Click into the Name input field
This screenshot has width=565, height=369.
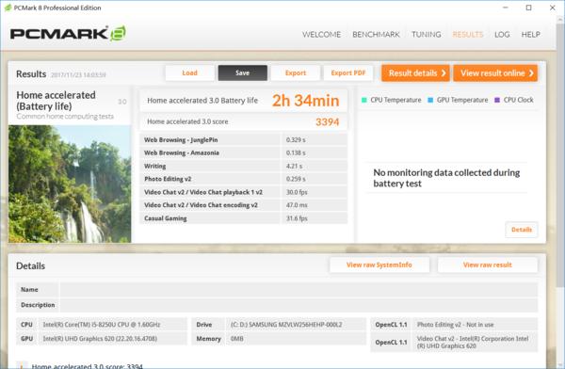(299, 290)
